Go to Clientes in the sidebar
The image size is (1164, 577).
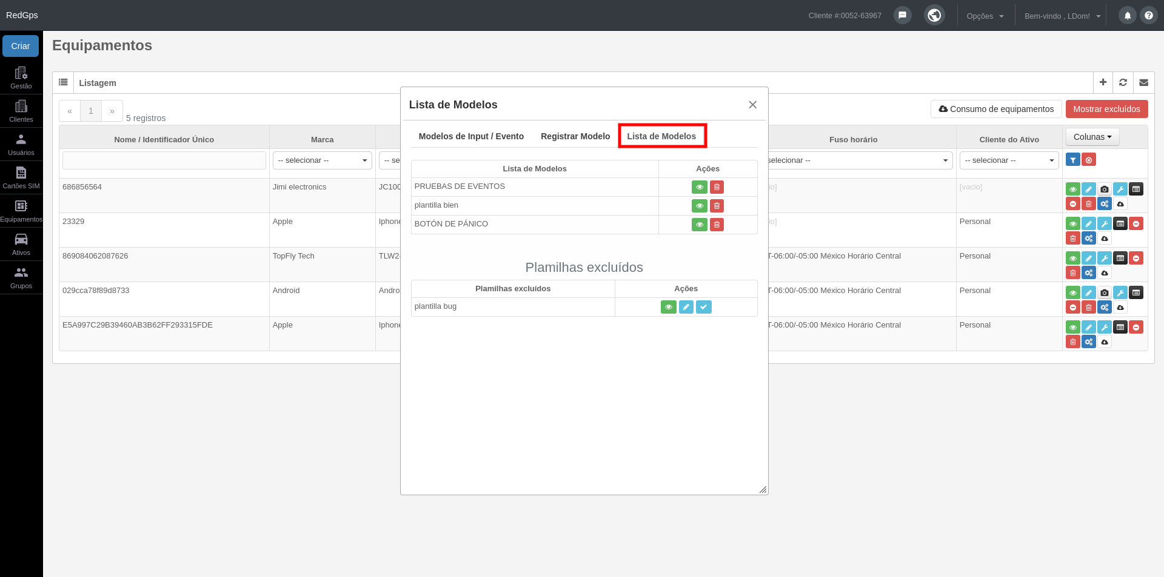[x=21, y=111]
